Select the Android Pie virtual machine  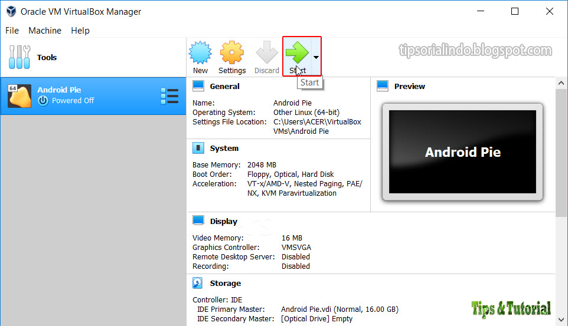click(93, 96)
